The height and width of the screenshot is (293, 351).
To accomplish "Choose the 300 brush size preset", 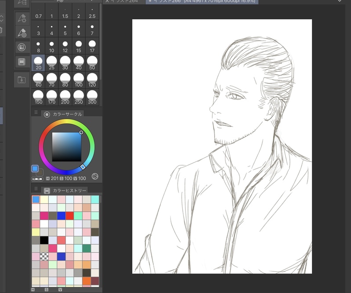I will [92, 98].
